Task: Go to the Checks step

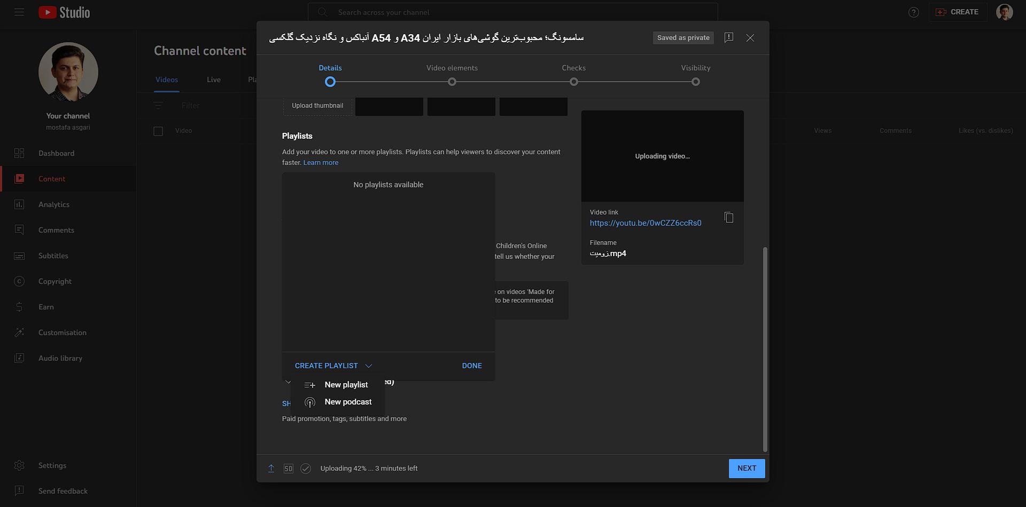Action: (x=574, y=75)
